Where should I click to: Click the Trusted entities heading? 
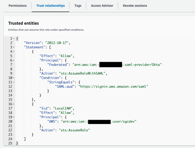(23, 23)
